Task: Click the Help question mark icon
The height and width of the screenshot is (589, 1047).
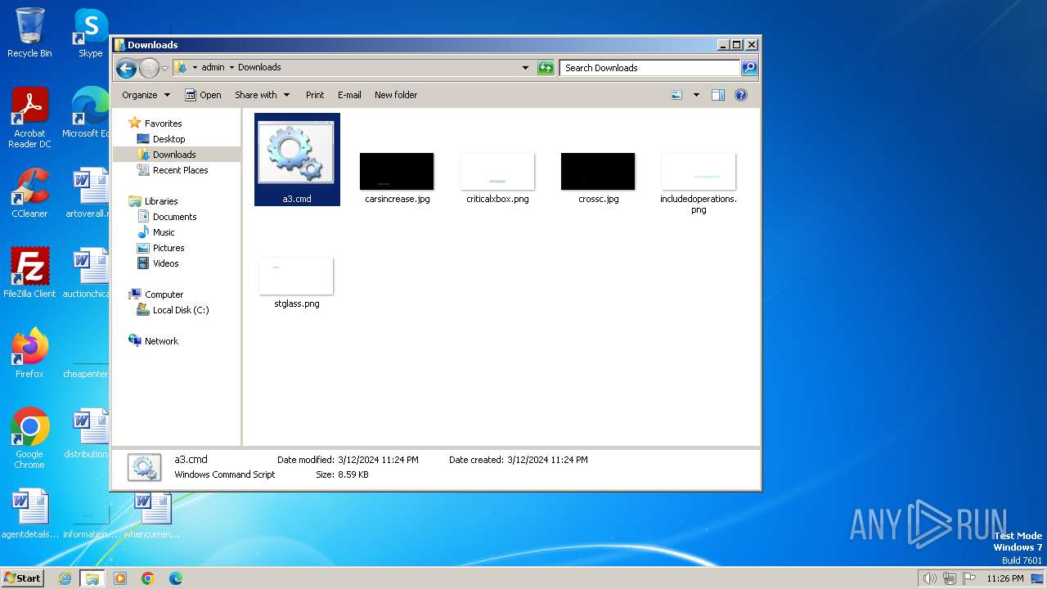Action: 741,95
